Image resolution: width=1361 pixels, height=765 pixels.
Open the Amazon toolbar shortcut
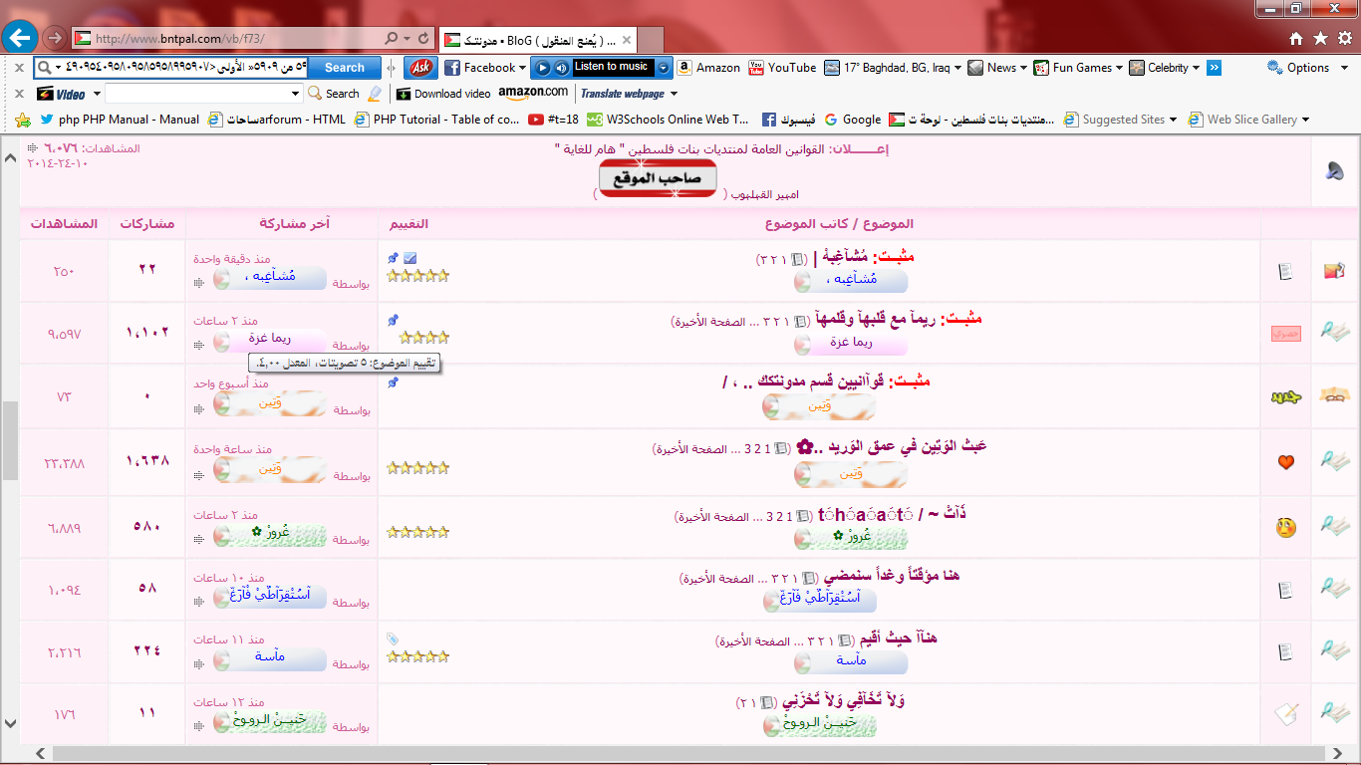(x=708, y=68)
